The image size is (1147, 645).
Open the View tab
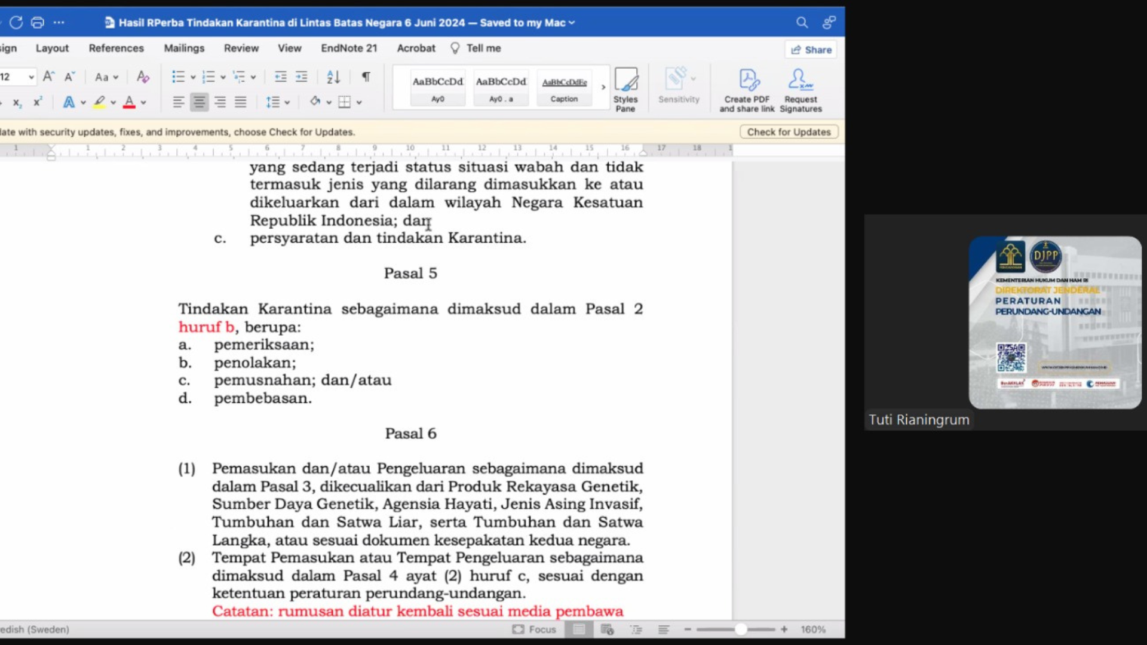pyautogui.click(x=289, y=48)
